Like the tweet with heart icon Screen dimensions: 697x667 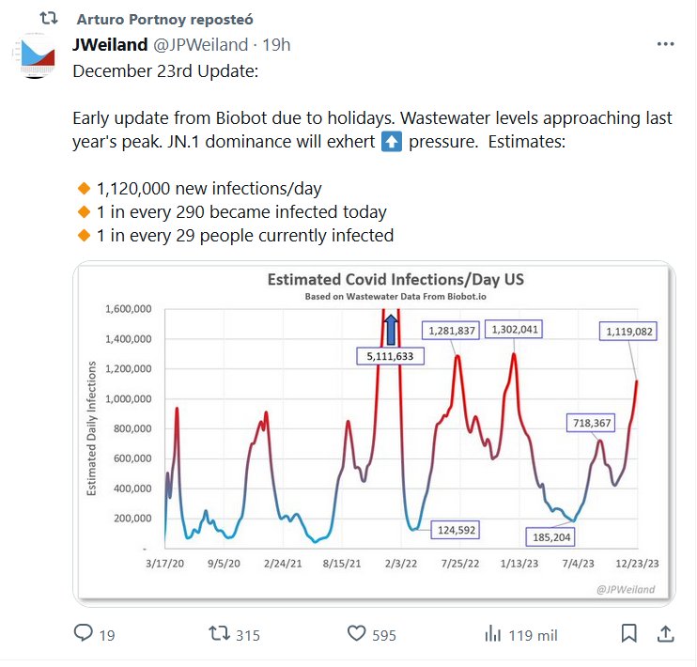tap(356, 634)
